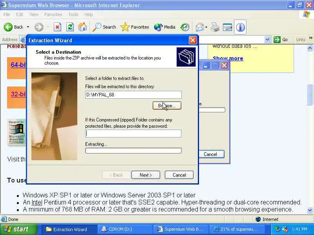The width and height of the screenshot is (314, 235).
Task: Click the Intel Pentium 4 requirement line
Action: (x=162, y=202)
